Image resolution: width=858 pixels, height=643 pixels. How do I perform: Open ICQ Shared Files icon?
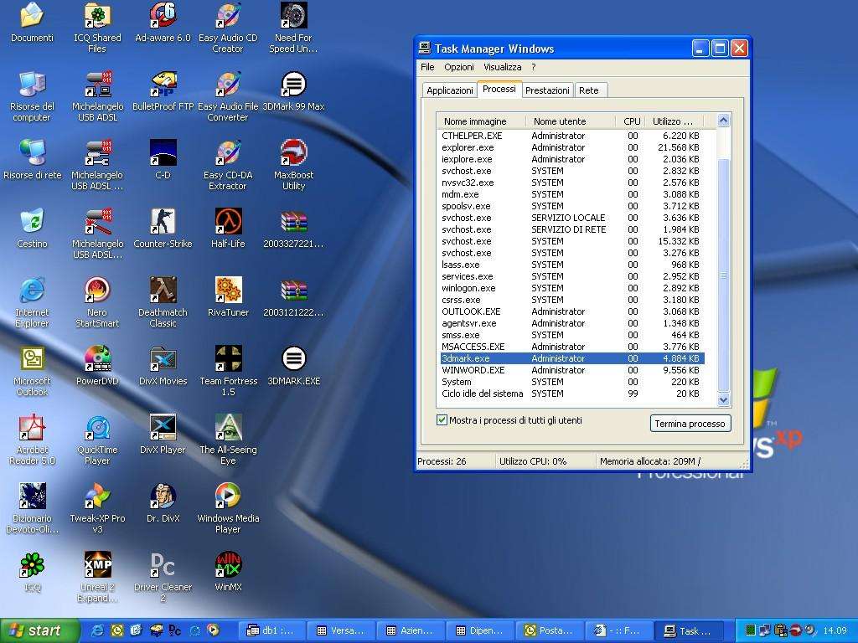[x=97, y=28]
